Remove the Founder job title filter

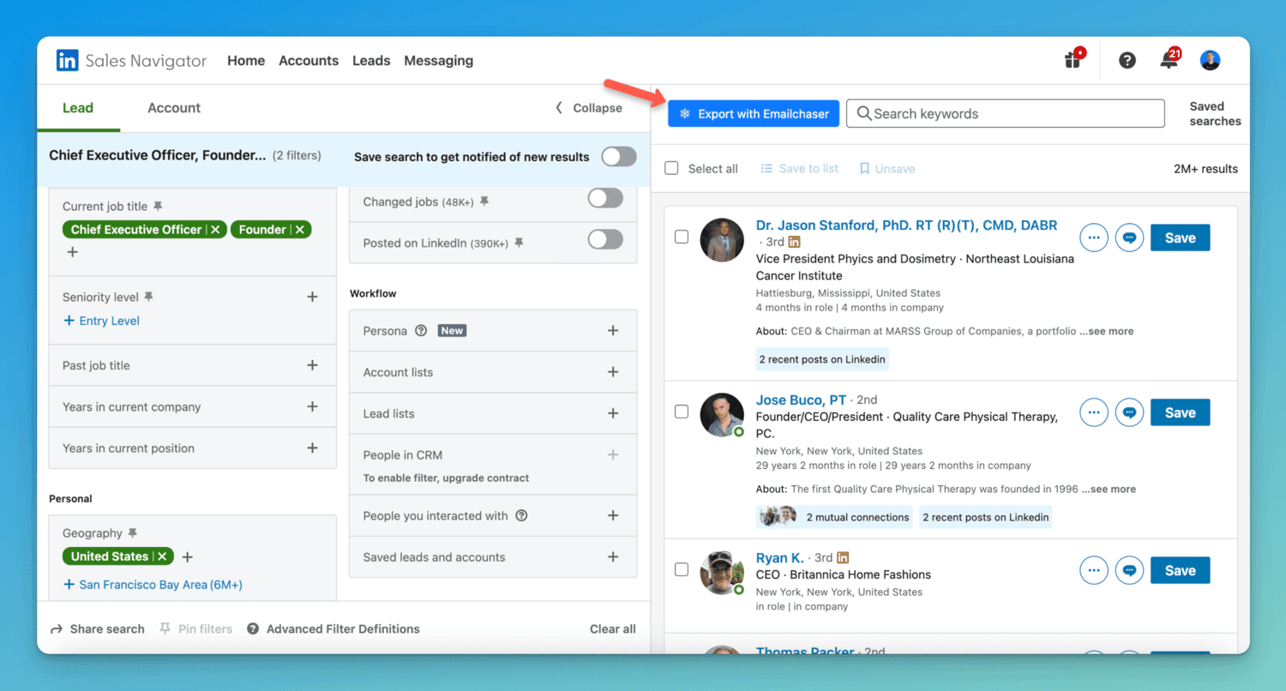point(300,230)
